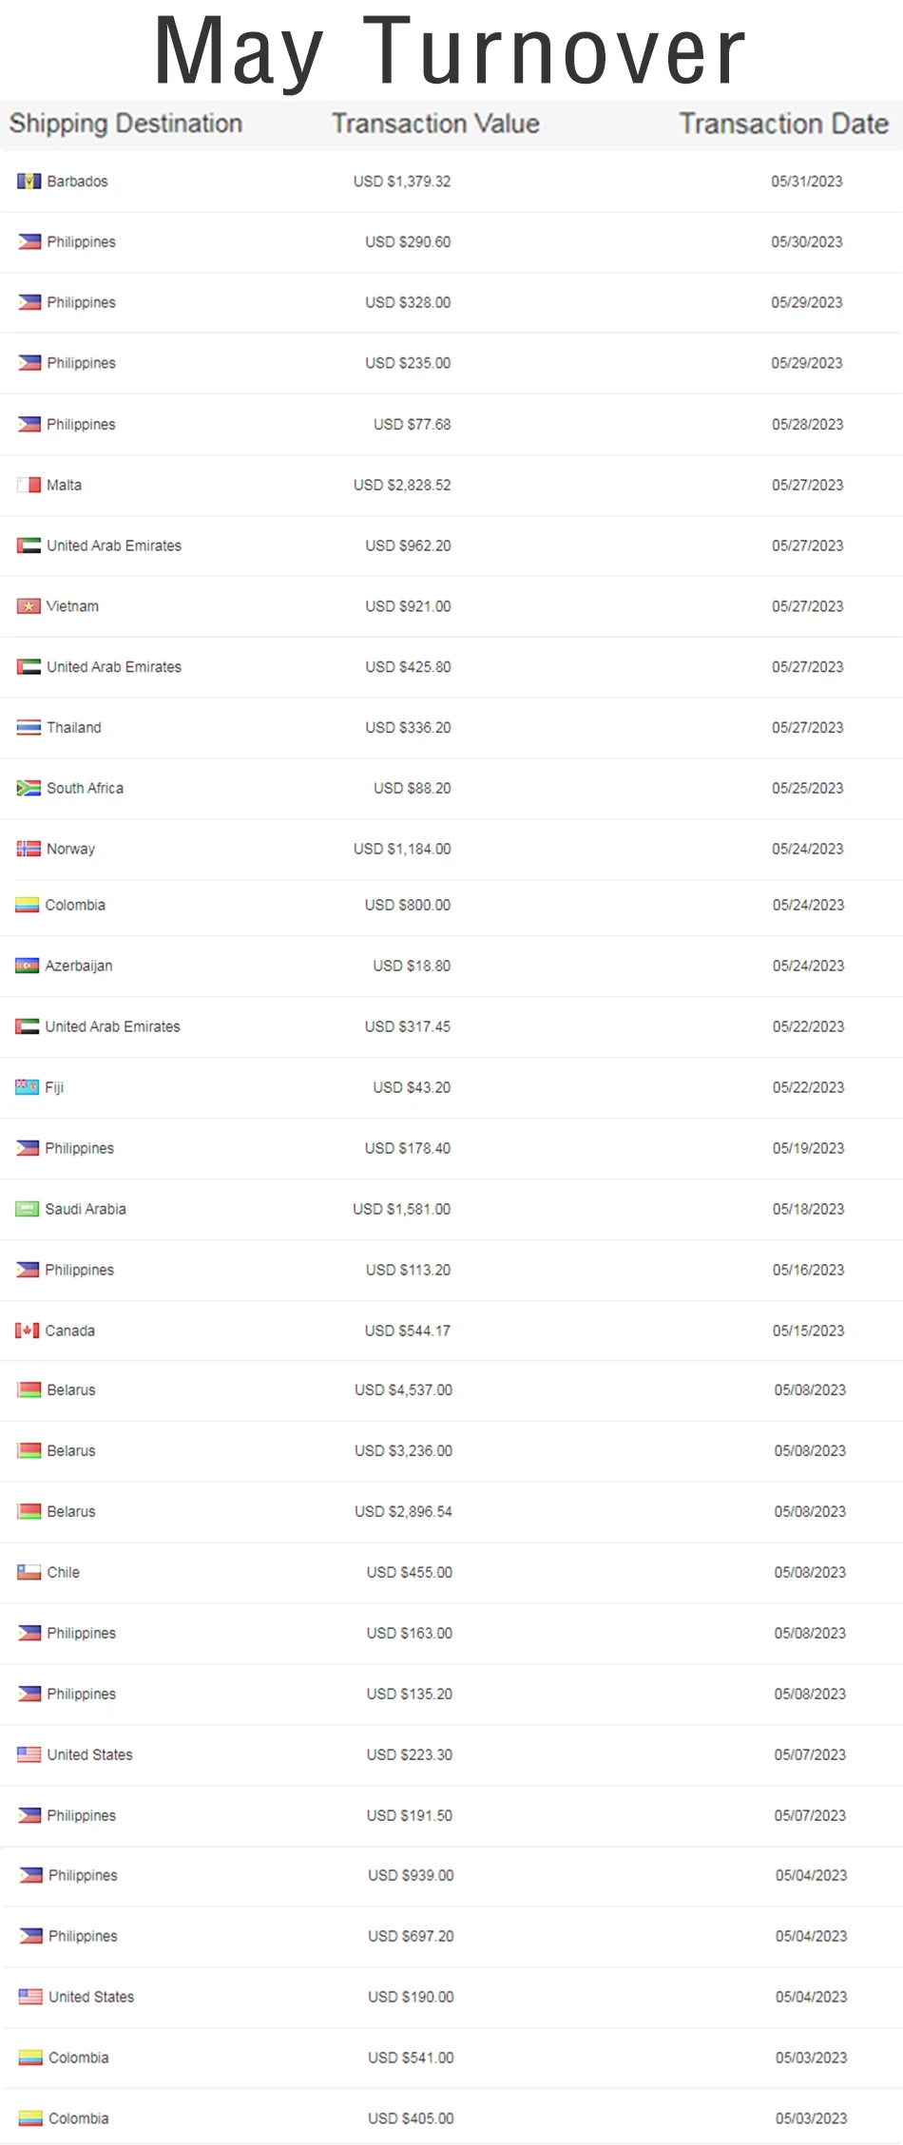The image size is (903, 2145).
Task: Click the Canada flag icon
Action: 27,1331
